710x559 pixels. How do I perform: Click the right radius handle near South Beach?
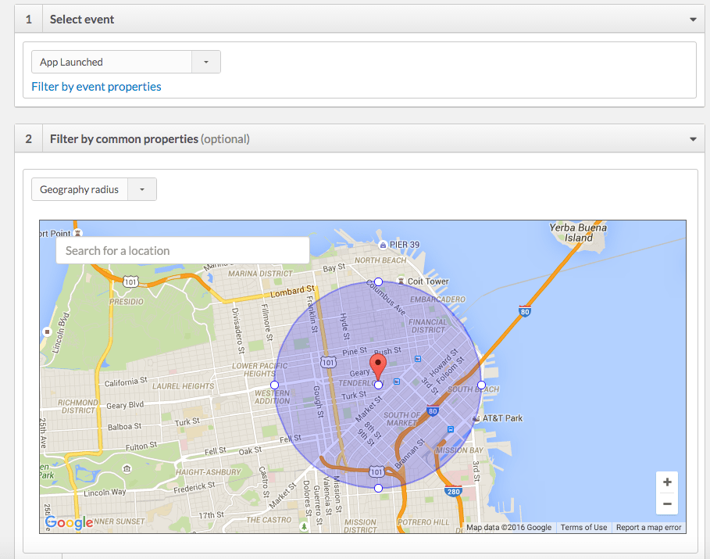click(482, 385)
